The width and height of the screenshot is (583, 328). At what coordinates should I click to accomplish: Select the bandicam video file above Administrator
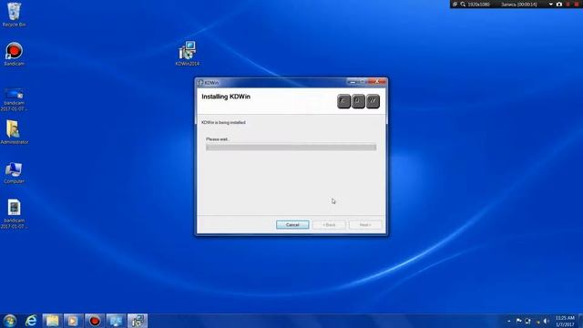[x=15, y=99]
